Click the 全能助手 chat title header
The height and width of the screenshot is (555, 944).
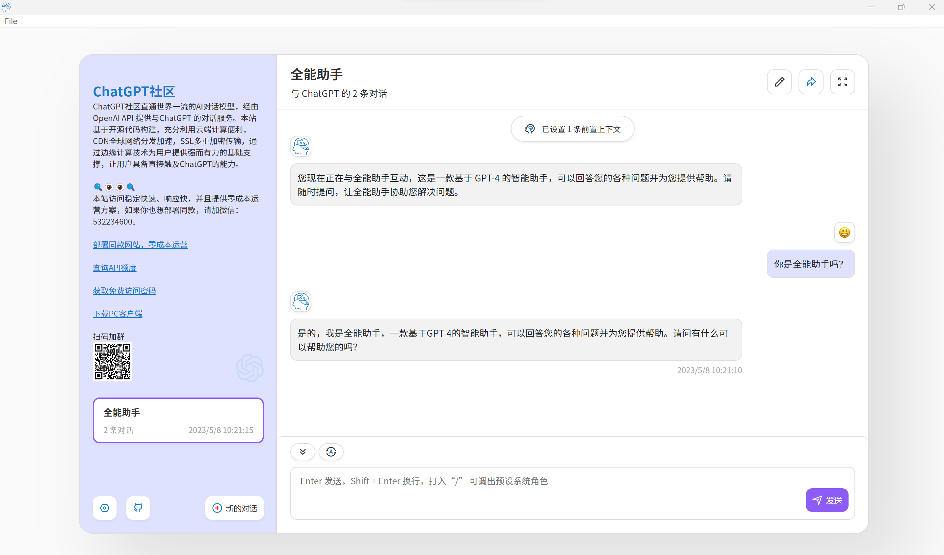pos(317,74)
